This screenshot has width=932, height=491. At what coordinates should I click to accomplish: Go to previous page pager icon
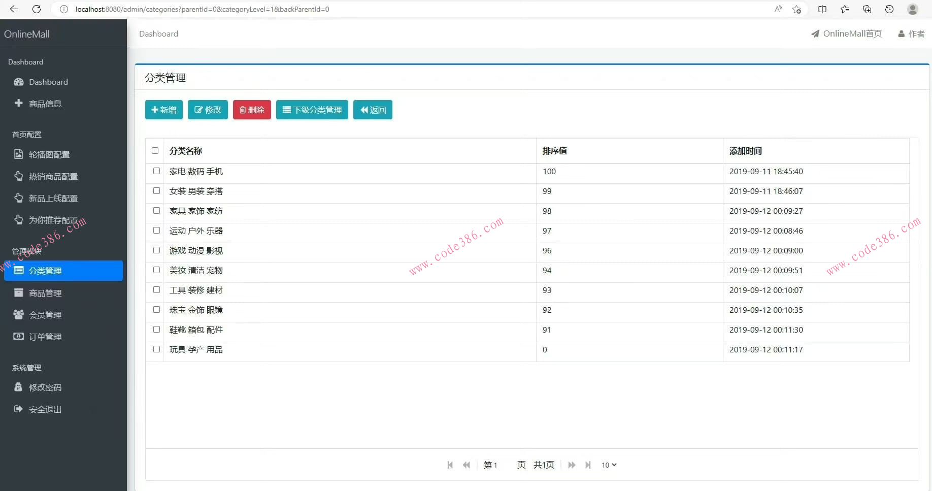(467, 465)
